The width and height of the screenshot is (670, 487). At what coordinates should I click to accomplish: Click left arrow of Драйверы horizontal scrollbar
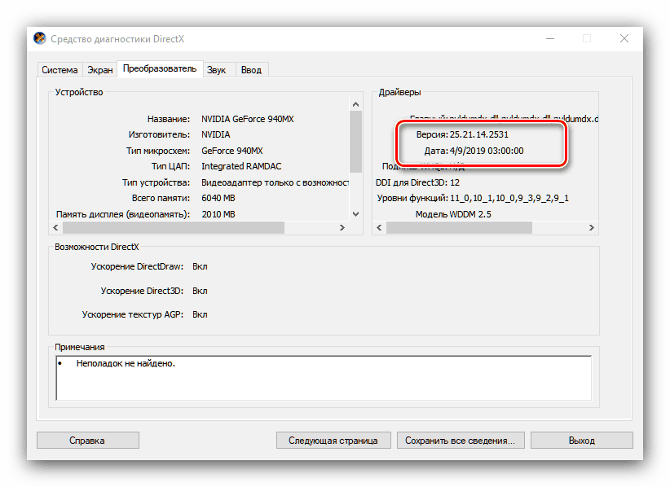(x=379, y=227)
